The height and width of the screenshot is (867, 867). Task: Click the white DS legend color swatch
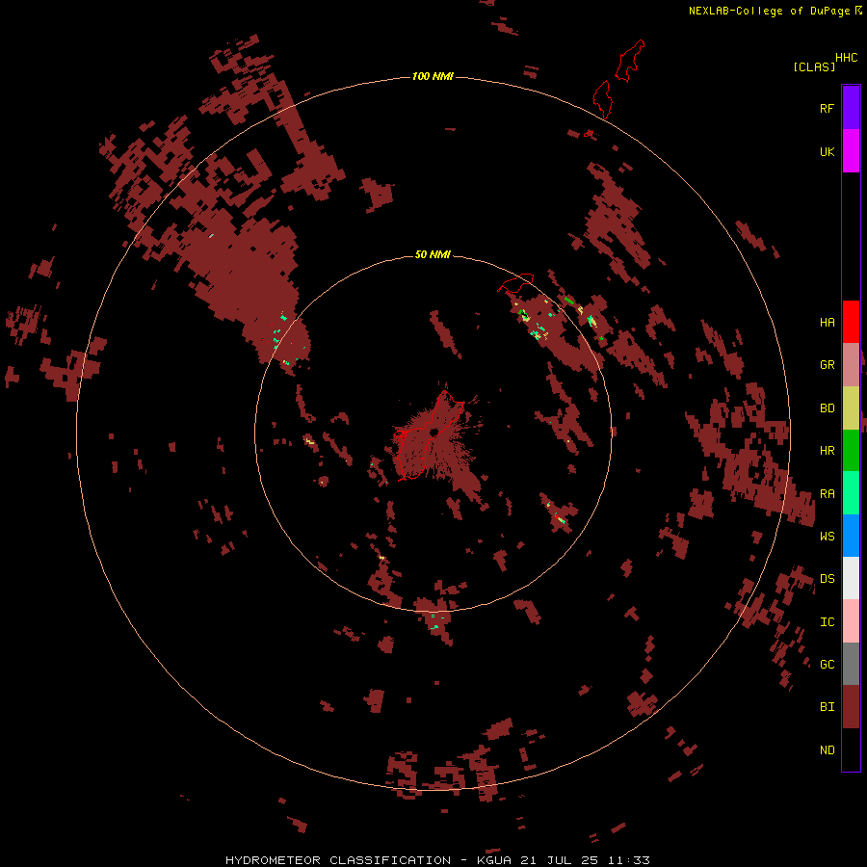(851, 578)
